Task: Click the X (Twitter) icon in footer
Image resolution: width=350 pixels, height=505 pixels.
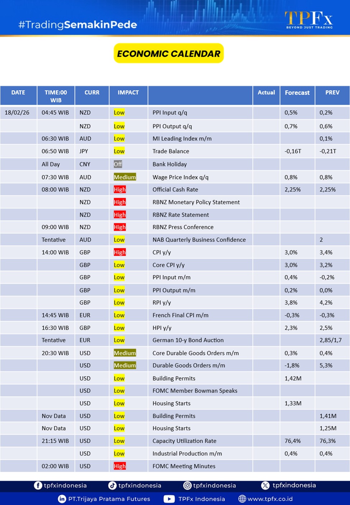Action: click(x=265, y=485)
